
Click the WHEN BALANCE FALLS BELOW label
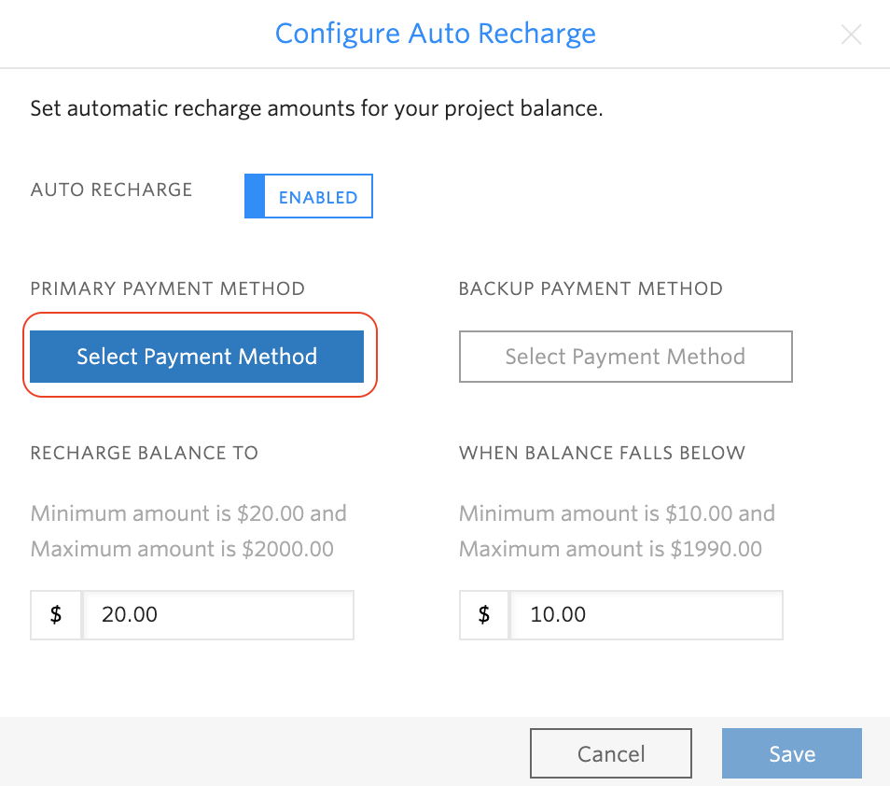(602, 453)
